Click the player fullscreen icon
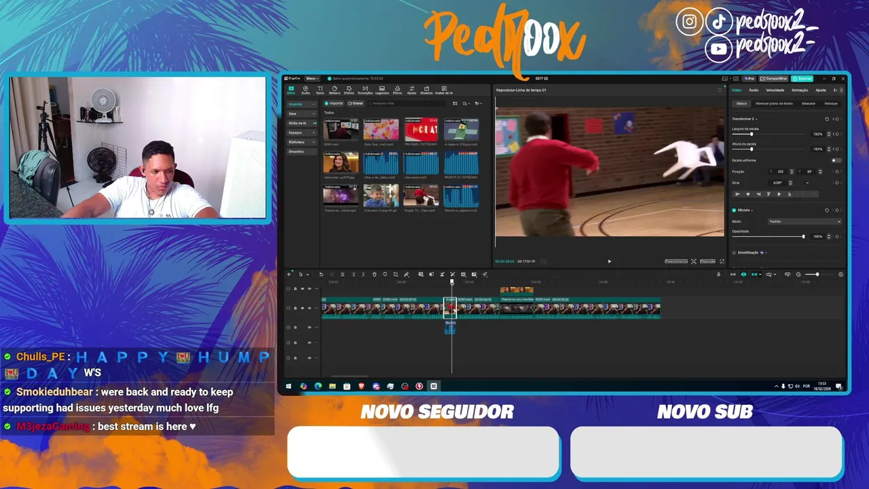869x489 pixels. tap(722, 261)
